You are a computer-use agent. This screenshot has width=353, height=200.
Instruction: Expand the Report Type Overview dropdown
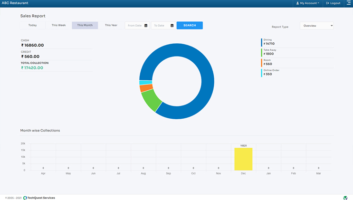[x=317, y=26]
